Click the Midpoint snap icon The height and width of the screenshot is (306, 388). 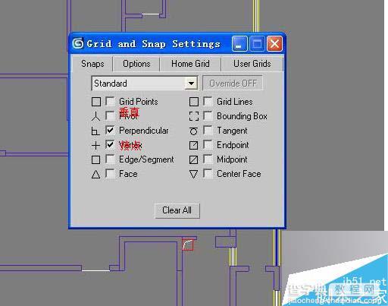pos(193,159)
